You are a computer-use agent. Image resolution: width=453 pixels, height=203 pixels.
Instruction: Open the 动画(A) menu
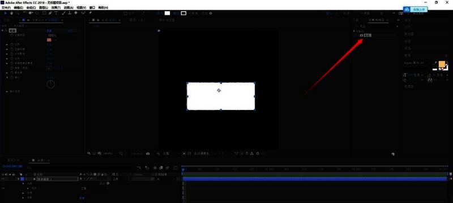point(68,7)
